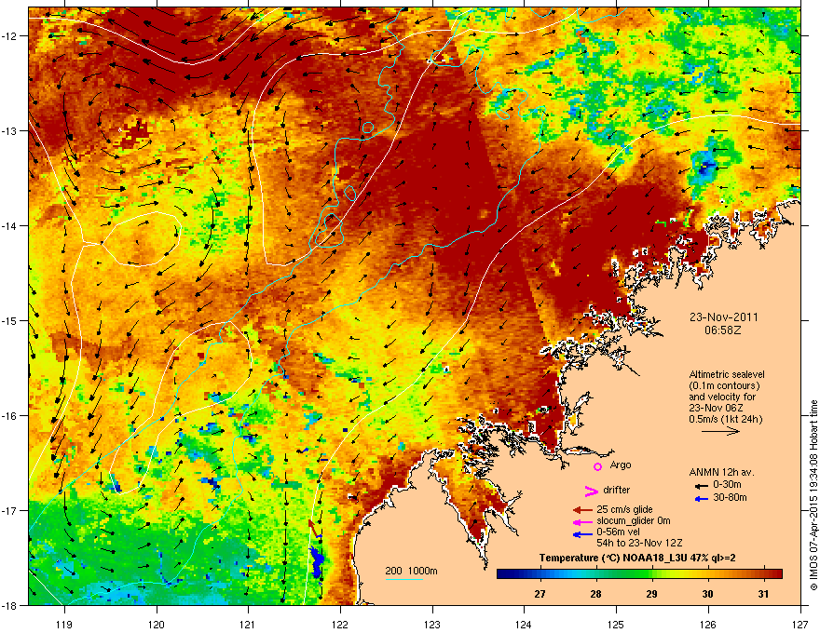Click the '(0.1m contours)' text
Screen dimensions: 820x633
724,386
